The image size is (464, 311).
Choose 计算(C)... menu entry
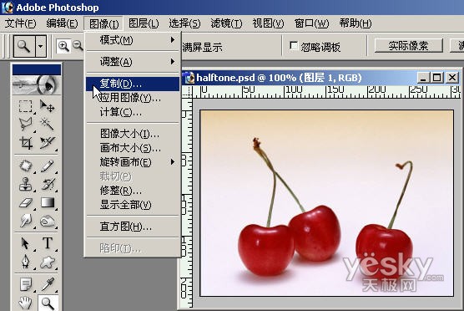133,112
